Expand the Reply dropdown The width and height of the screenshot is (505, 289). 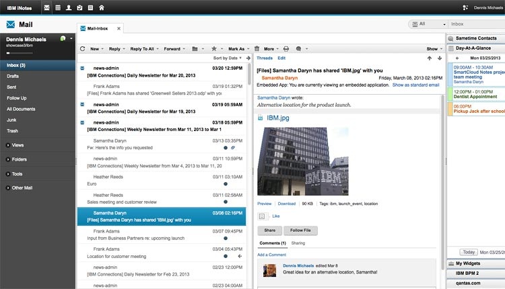coord(124,49)
